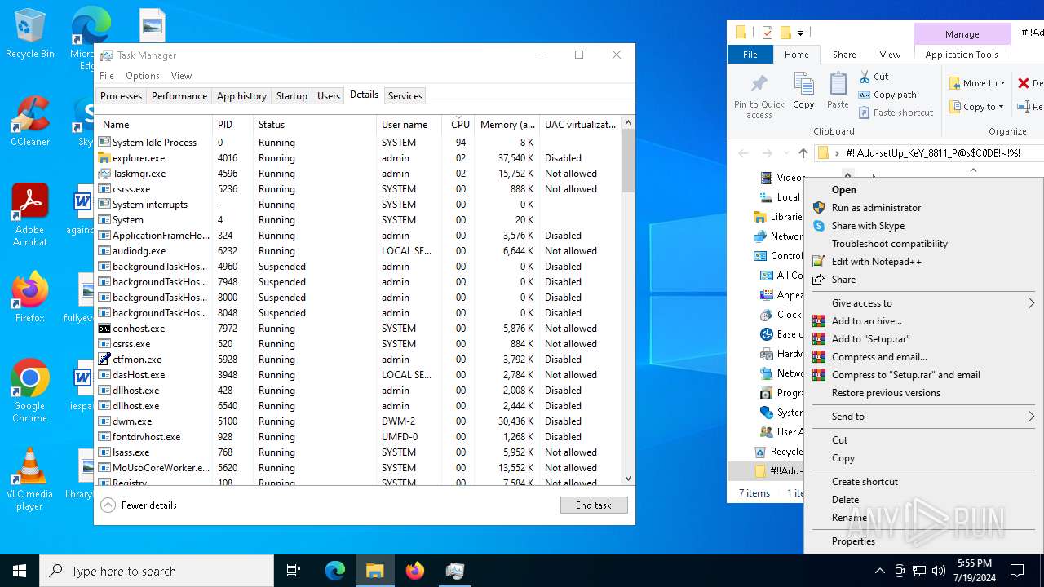
Task: Click Pin to Quick access icon
Action: tap(759, 96)
